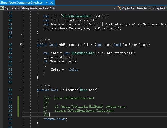Click line number 45 in the gutter

11,45
